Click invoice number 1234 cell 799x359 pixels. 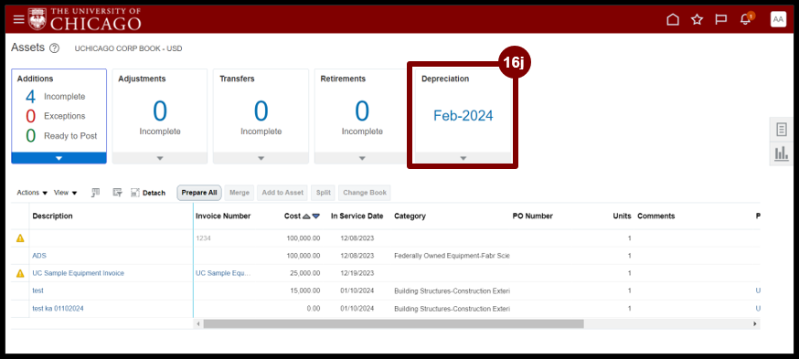pyautogui.click(x=203, y=238)
